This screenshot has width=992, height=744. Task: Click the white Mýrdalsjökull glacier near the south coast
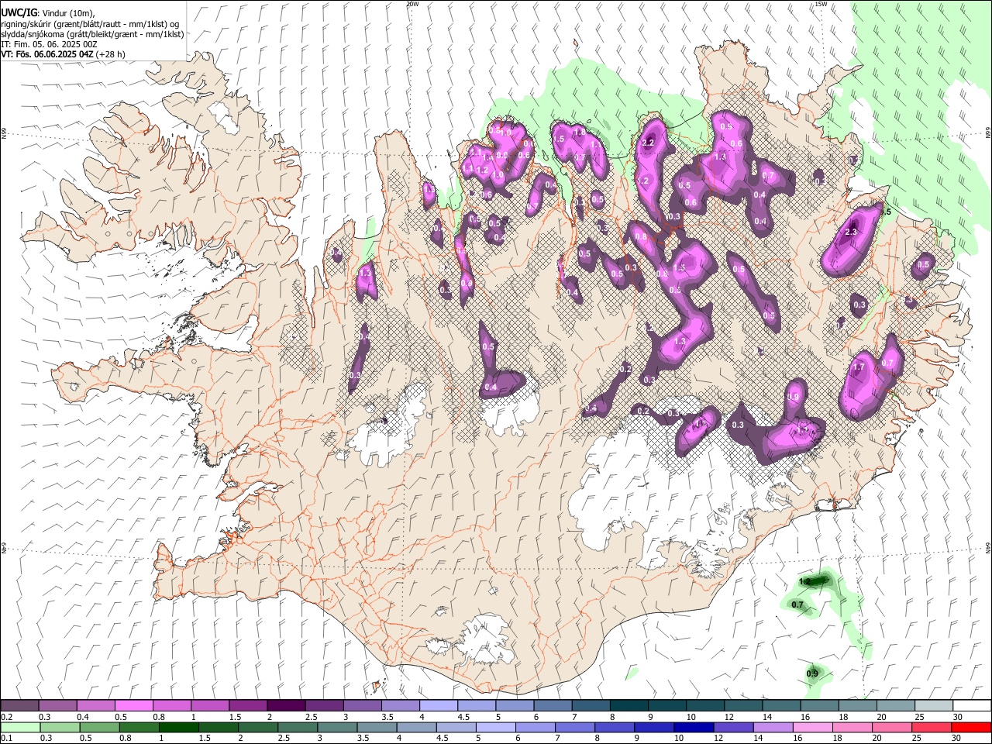(x=484, y=639)
